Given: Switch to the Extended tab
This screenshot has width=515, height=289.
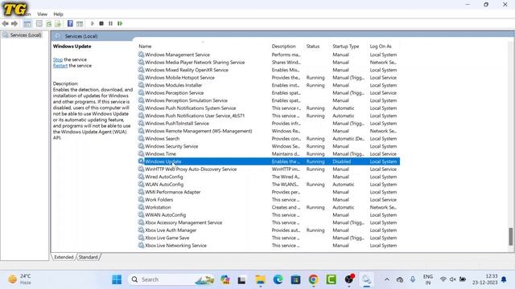Looking at the screenshot, I should click(x=64, y=257).
